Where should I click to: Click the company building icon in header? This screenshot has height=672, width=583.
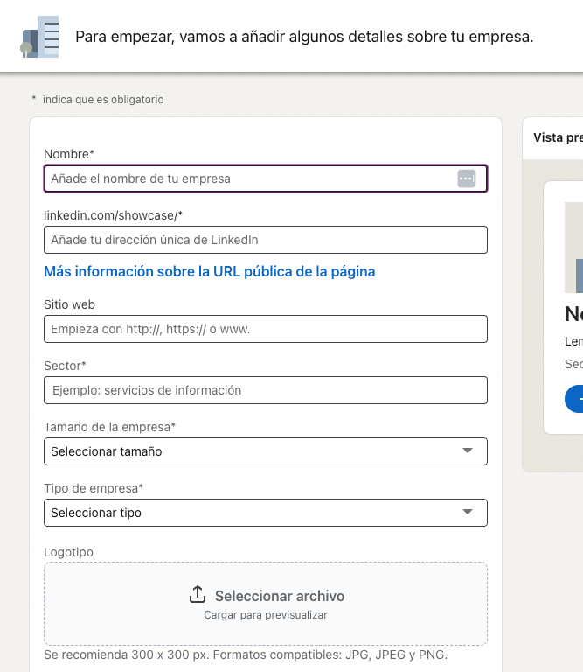coord(40,37)
